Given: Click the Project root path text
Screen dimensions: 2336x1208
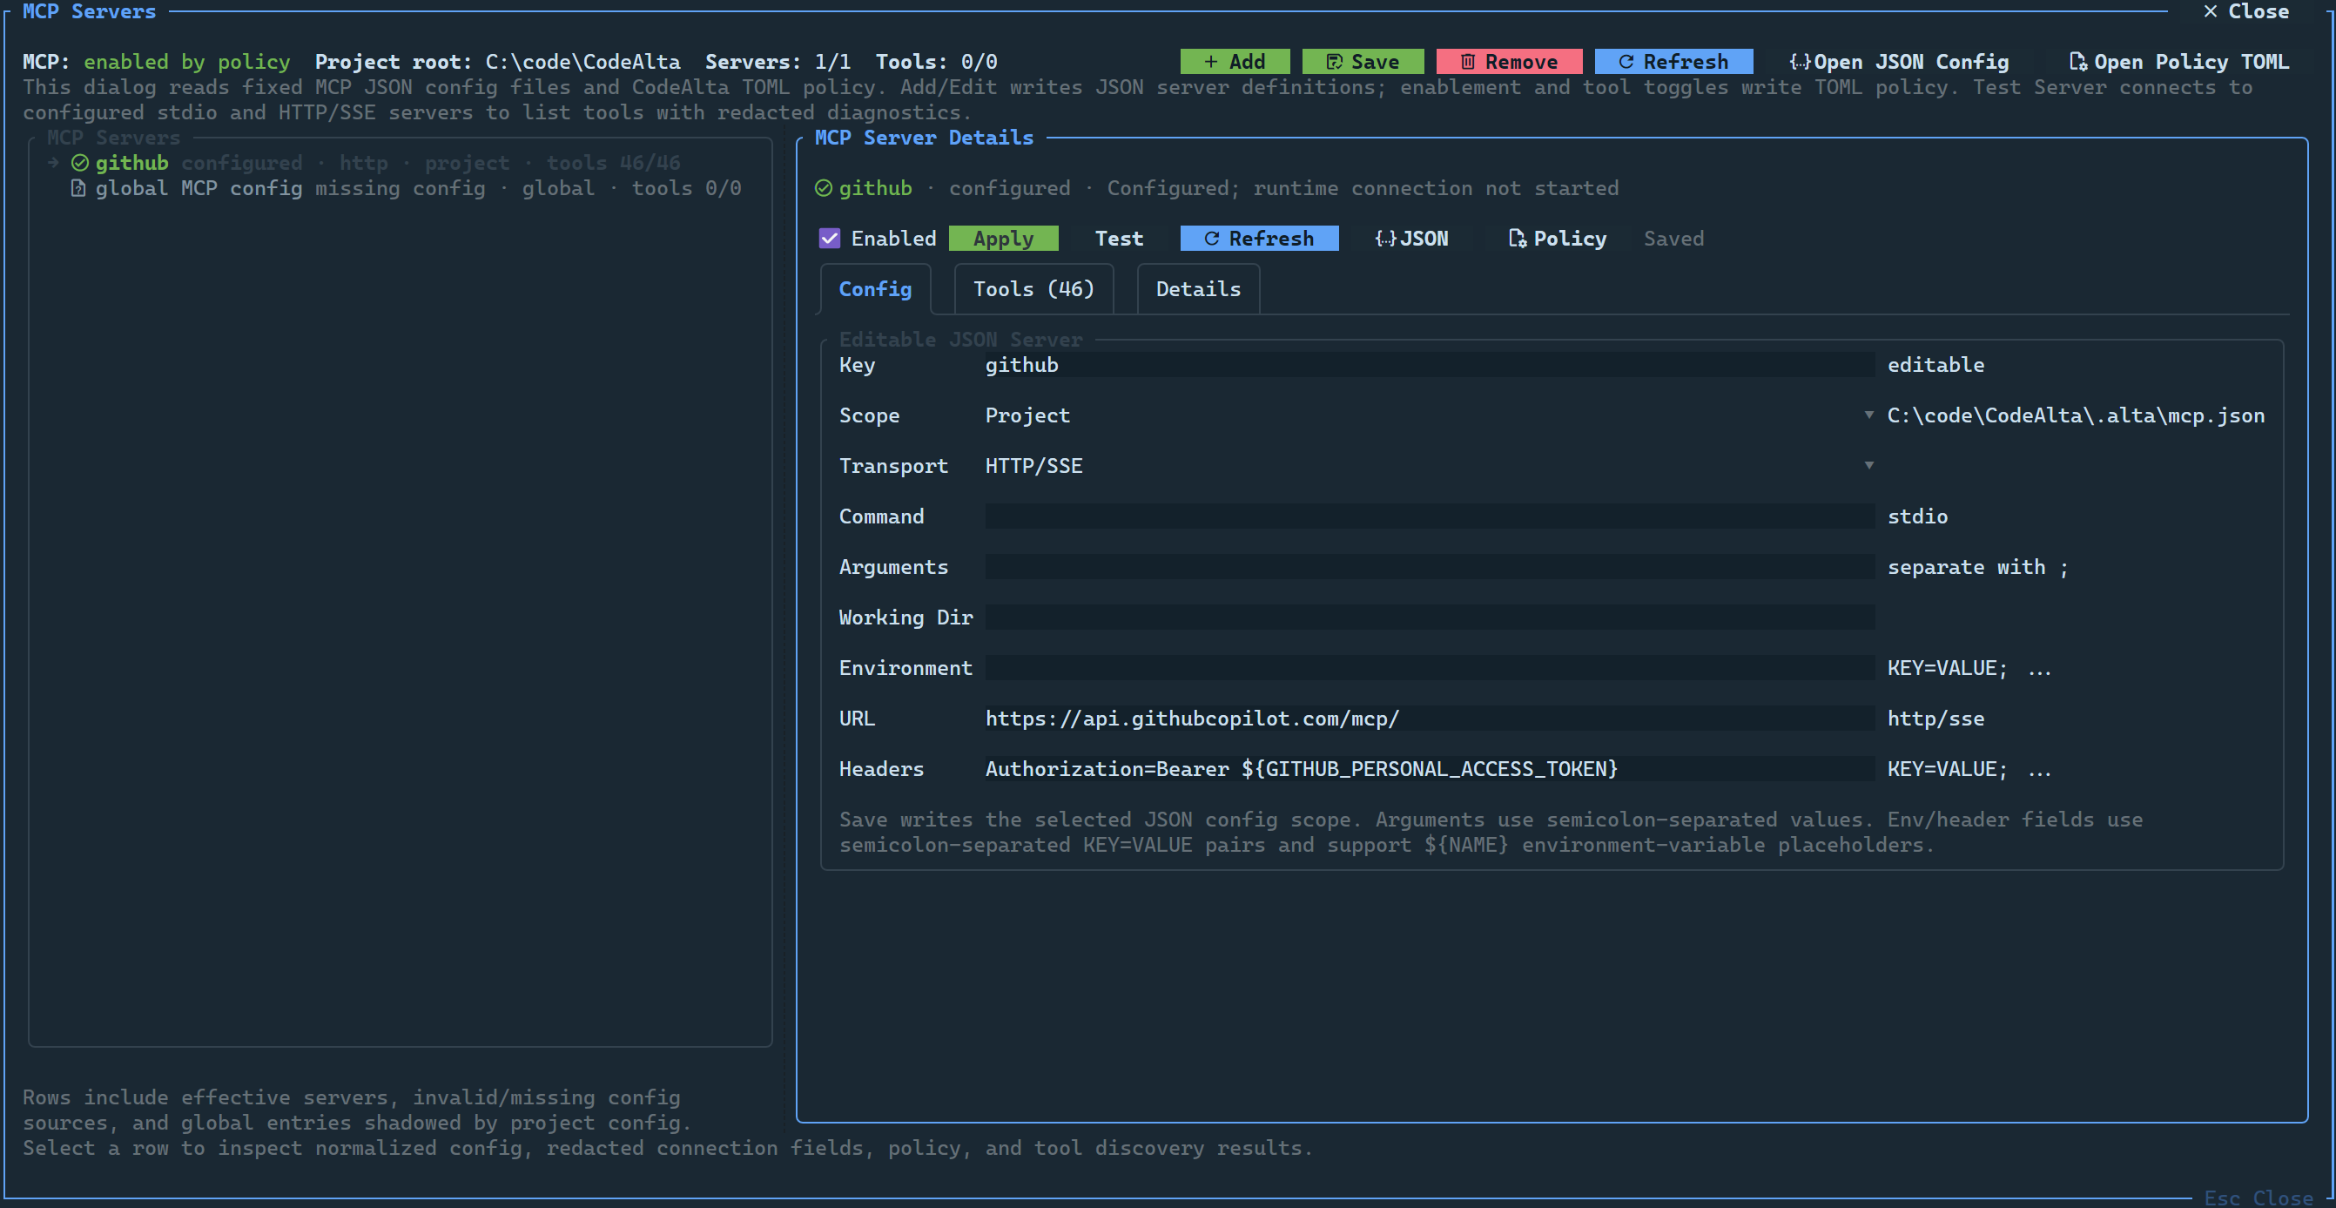Looking at the screenshot, I should 582,62.
